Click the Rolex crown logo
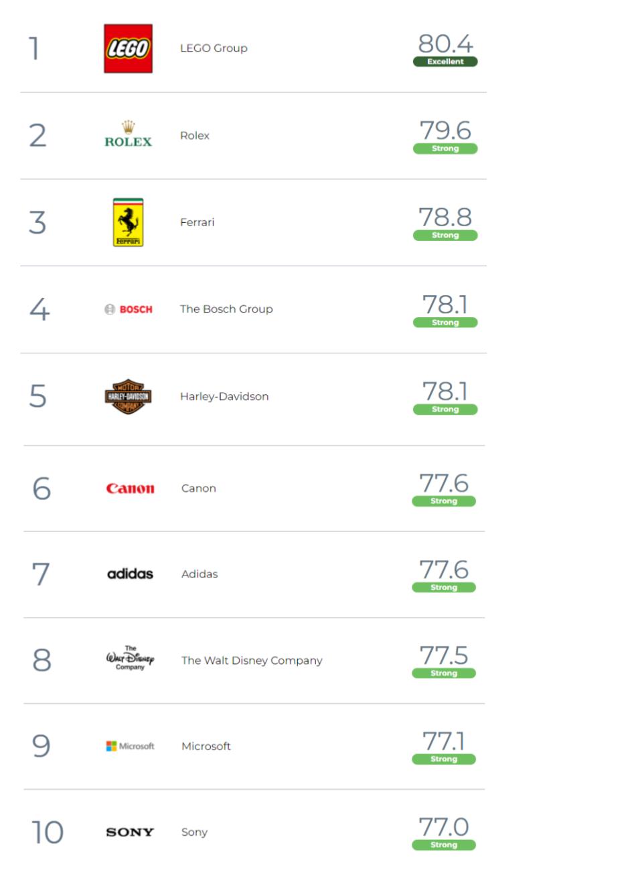Image resolution: width=632 pixels, height=884 pixels. [x=128, y=135]
